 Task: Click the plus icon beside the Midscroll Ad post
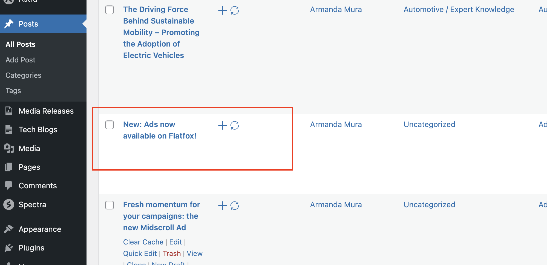point(222,206)
